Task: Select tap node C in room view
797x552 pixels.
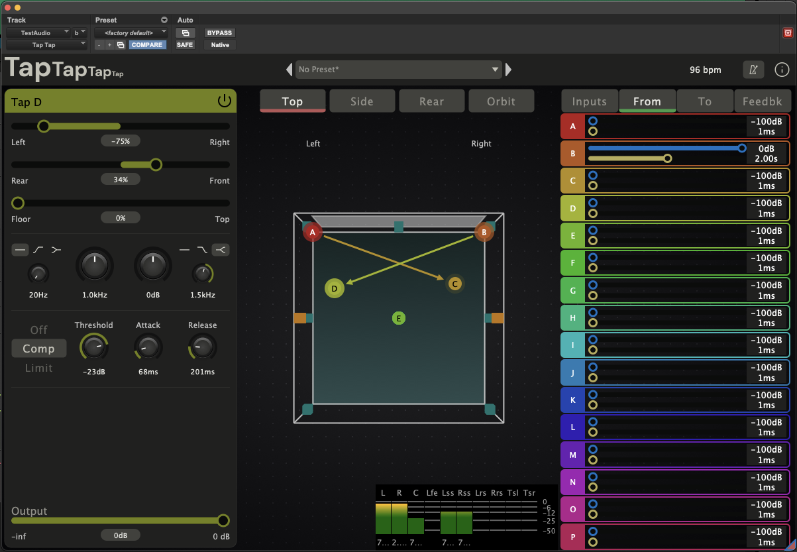Action: 454,284
